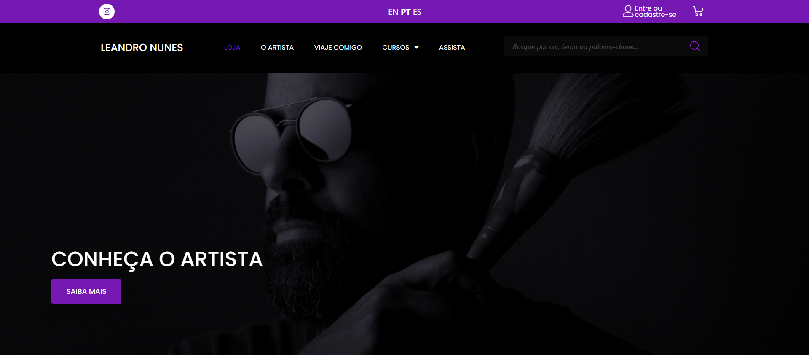Open the shopping cart icon
This screenshot has height=355, width=809.
(698, 11)
